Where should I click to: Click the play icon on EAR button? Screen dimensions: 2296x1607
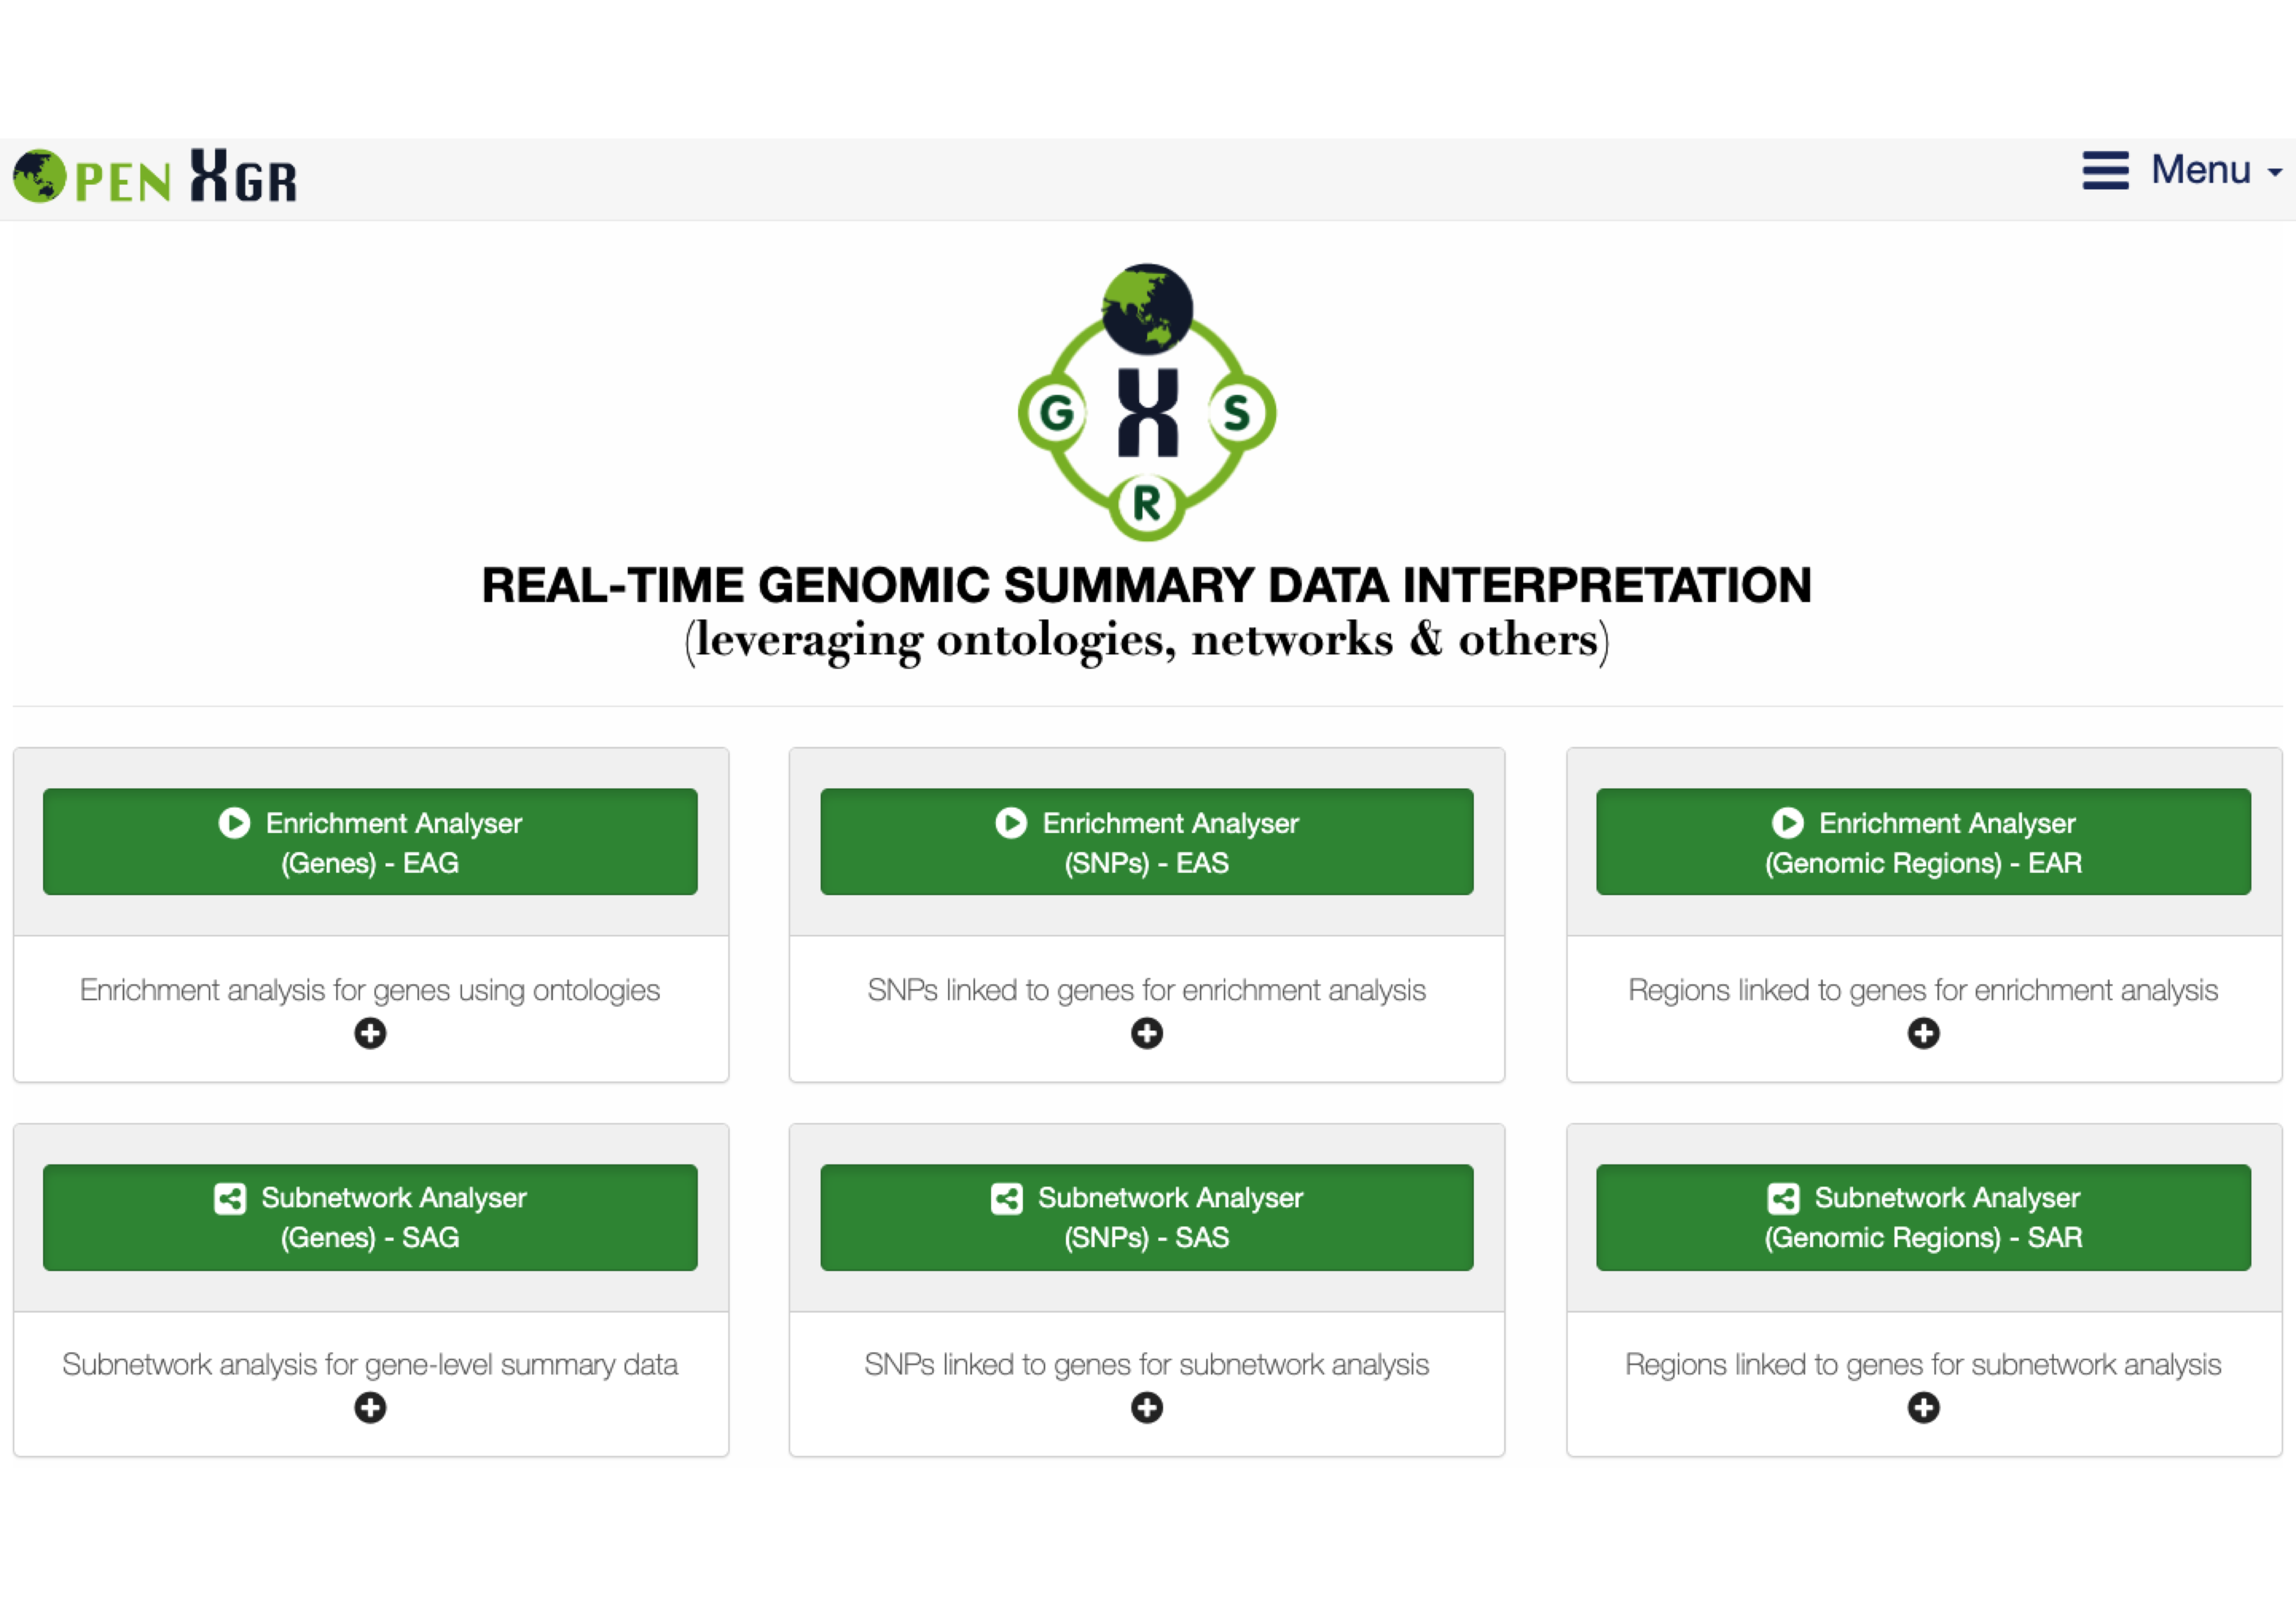[1787, 823]
